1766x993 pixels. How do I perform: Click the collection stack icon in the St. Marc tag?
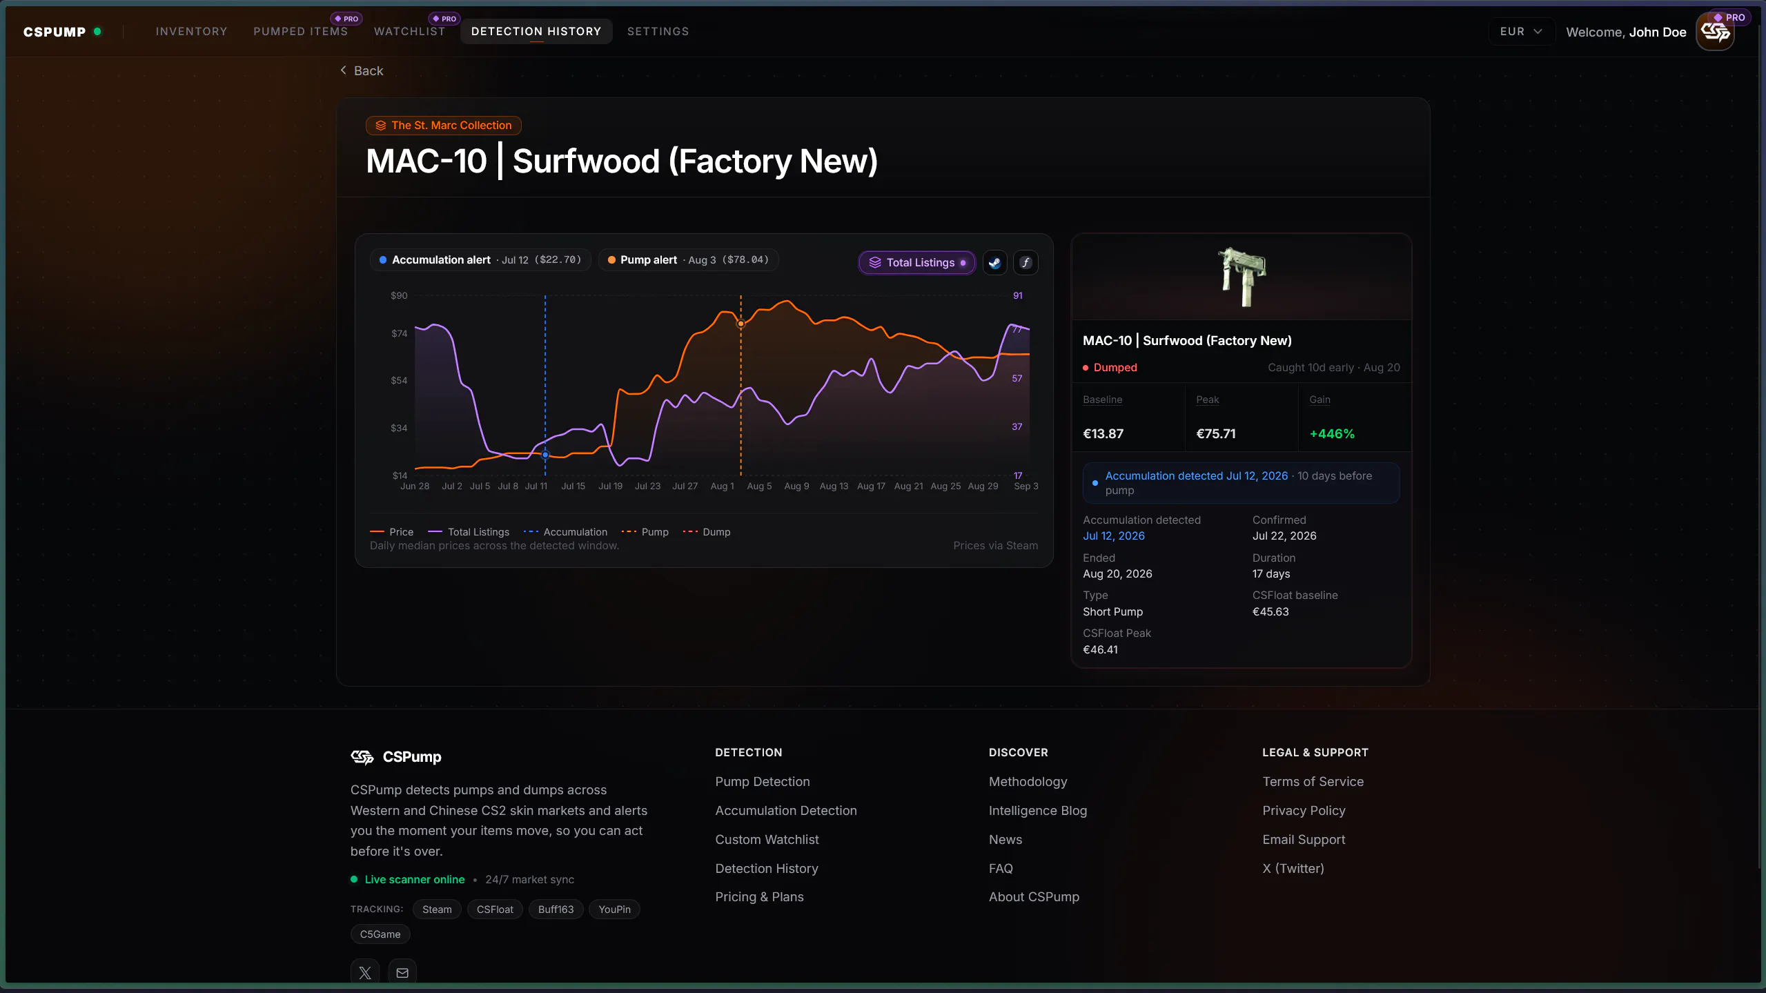pos(380,126)
